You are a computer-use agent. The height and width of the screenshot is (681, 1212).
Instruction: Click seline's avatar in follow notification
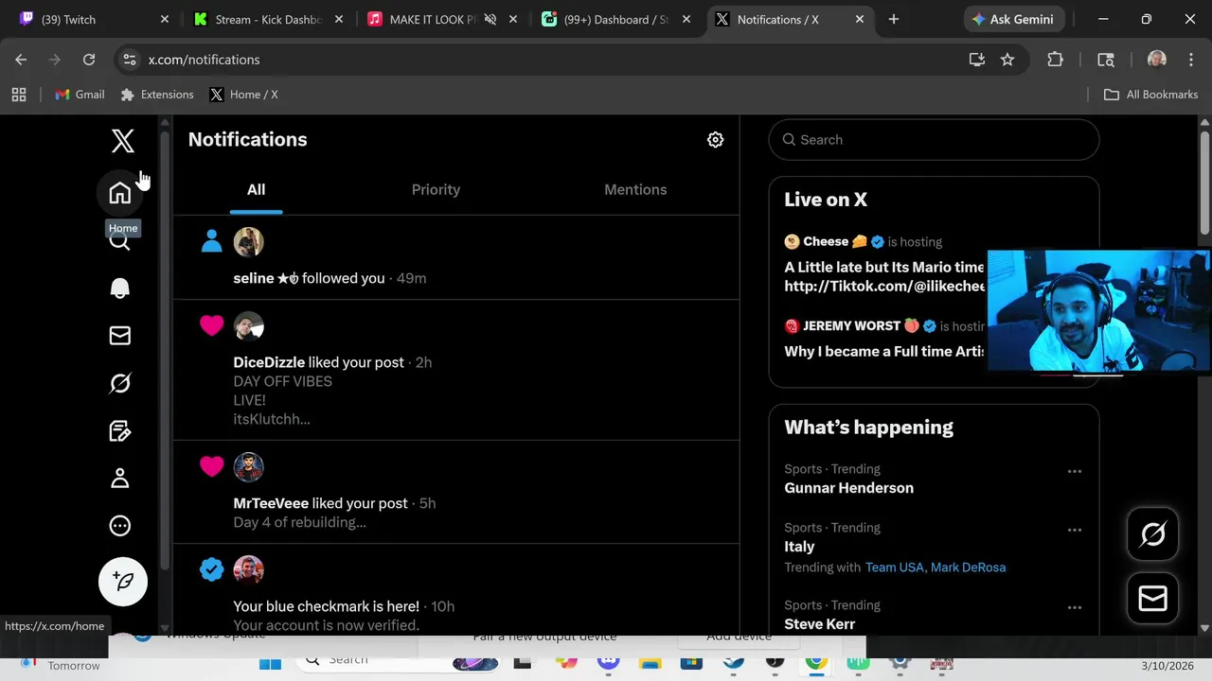point(248,242)
